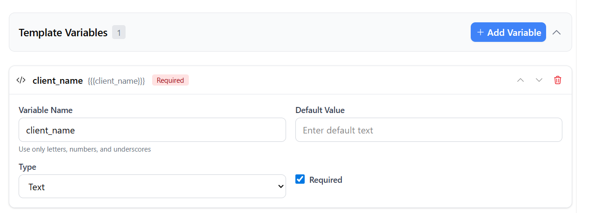Click the Default Value field label
594x213 pixels.
320,110
